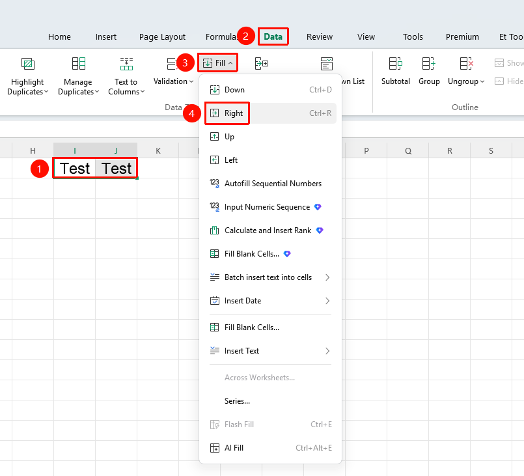The image size is (524, 476).
Task: Click the drop-down list icon in ribbon
Action: [x=327, y=64]
